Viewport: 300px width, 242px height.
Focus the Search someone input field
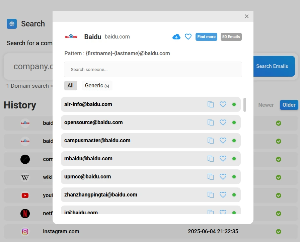[153, 69]
